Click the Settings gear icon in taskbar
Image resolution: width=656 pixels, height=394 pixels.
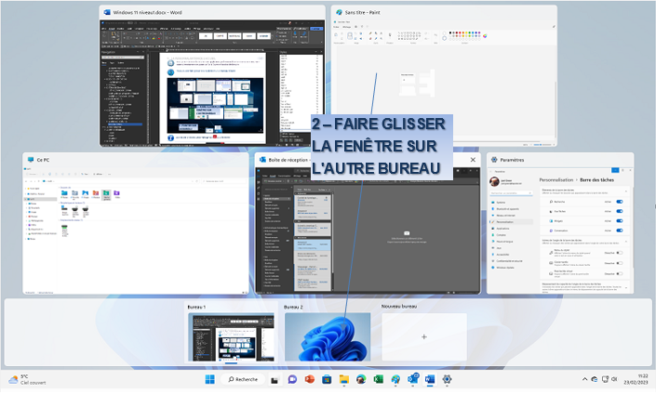tap(447, 379)
